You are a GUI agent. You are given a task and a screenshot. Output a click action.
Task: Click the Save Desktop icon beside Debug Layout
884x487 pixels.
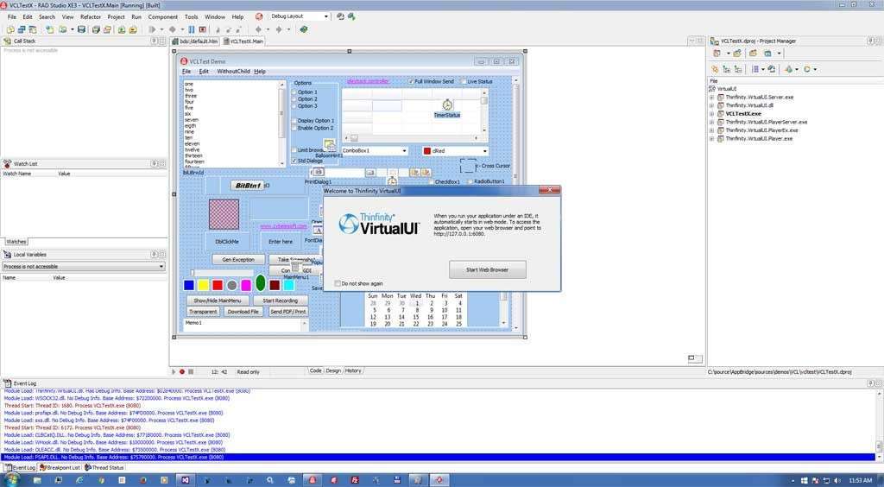tap(340, 17)
